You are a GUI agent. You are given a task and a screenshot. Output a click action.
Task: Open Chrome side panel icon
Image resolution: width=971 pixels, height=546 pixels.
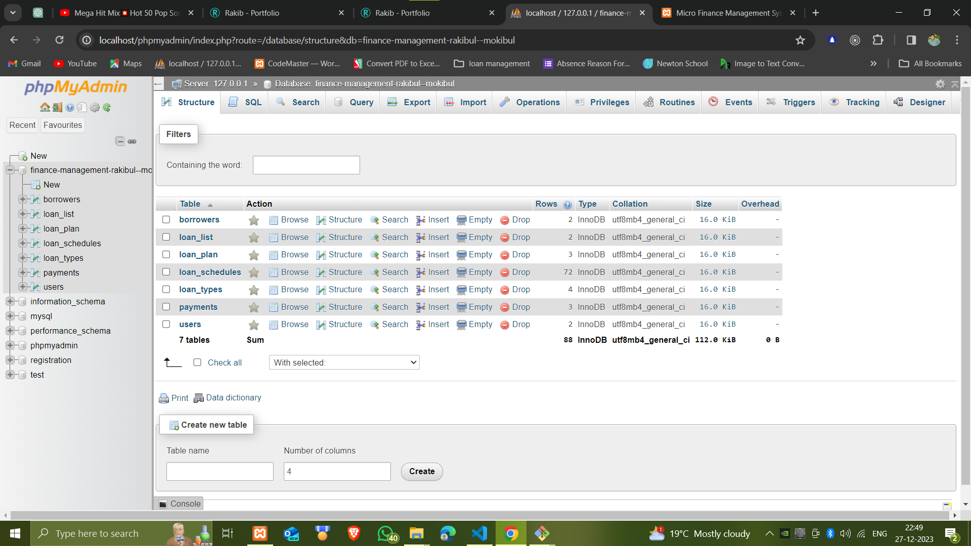coord(911,40)
